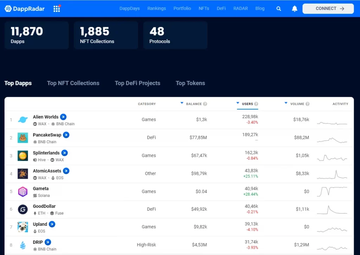
Task: Click the AtomicAssets activity sparkline
Action: point(332,174)
